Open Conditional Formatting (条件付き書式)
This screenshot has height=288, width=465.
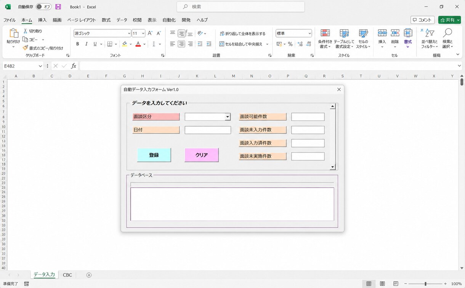[x=325, y=39]
